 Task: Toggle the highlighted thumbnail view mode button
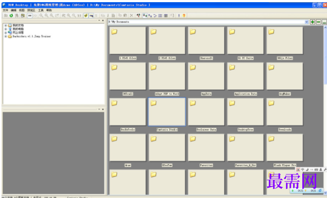(x=145, y=16)
